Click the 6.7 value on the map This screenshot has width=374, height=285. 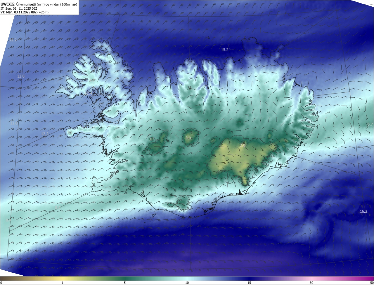(370, 124)
